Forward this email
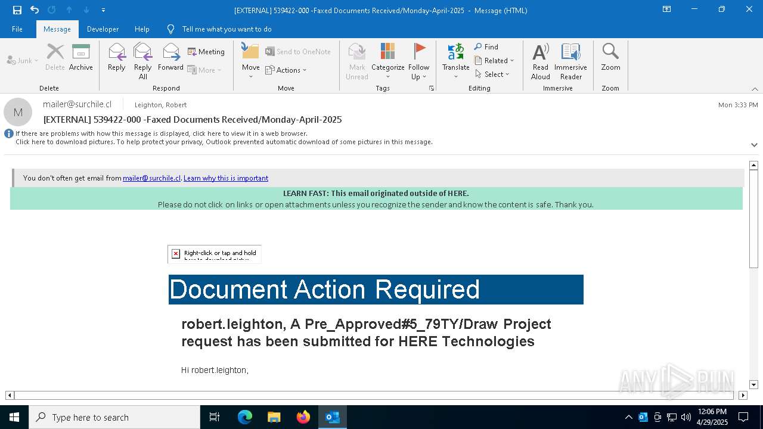This screenshot has width=763, height=429. [170, 58]
